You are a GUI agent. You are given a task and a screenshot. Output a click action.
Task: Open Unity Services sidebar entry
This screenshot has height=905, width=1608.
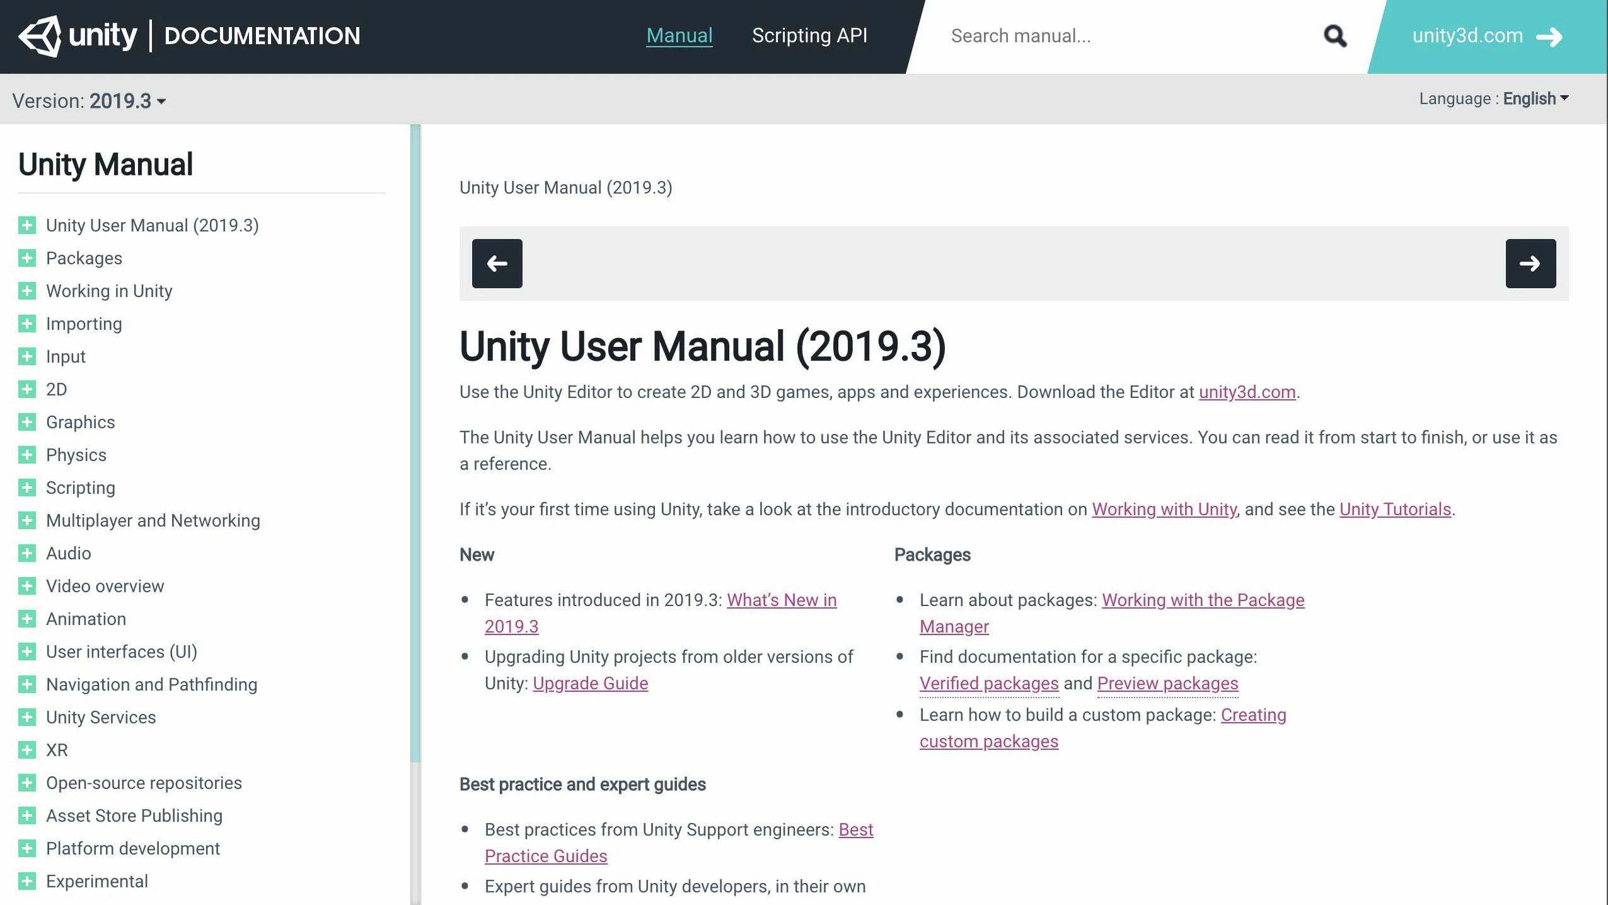(x=101, y=717)
